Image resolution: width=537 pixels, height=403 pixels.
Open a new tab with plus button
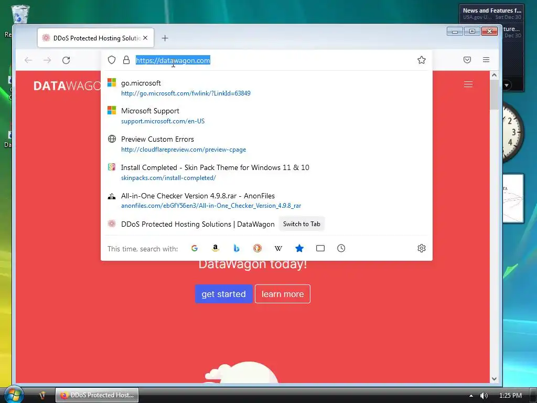click(x=165, y=38)
